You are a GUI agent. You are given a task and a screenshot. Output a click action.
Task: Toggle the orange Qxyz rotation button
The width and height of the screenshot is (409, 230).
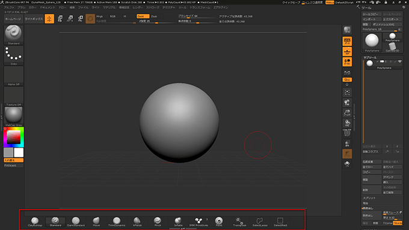pyautogui.click(x=347, y=79)
